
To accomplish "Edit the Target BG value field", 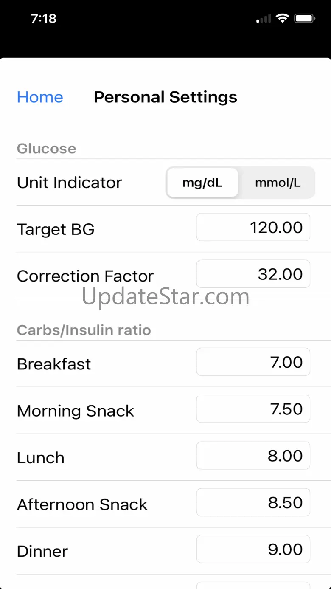I will [x=253, y=228].
